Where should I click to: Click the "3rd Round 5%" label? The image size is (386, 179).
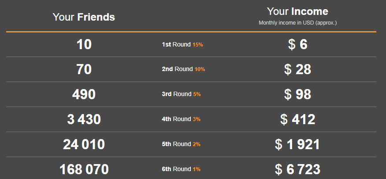[182, 94]
